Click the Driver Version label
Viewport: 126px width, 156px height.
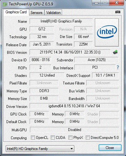(17, 107)
